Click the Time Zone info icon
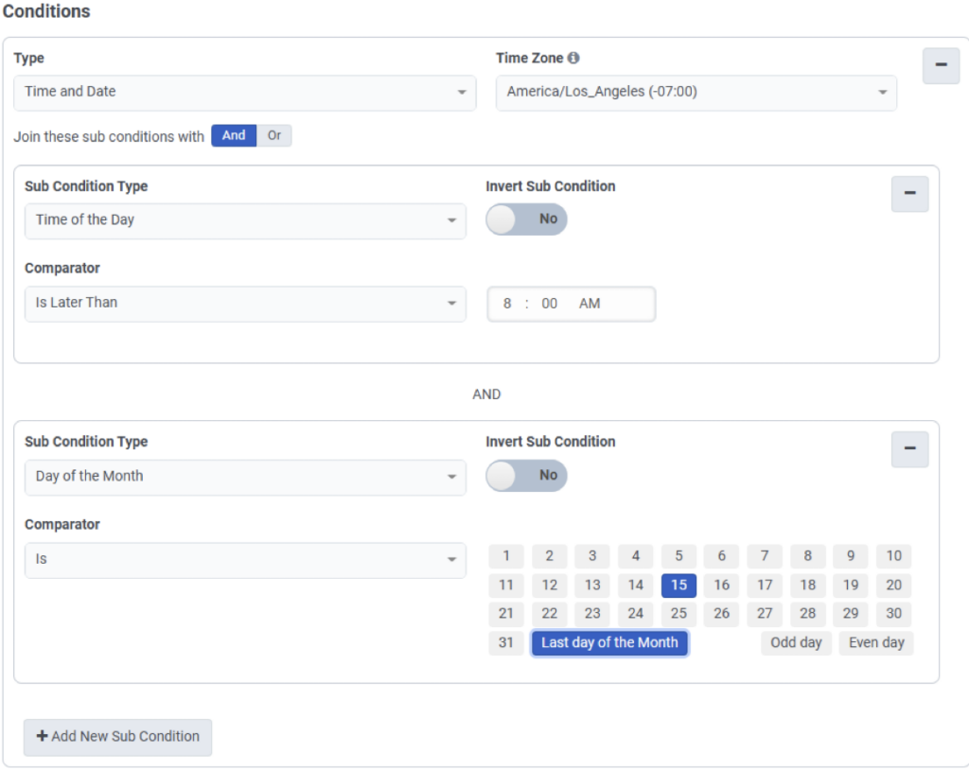The image size is (969, 770). tap(573, 58)
